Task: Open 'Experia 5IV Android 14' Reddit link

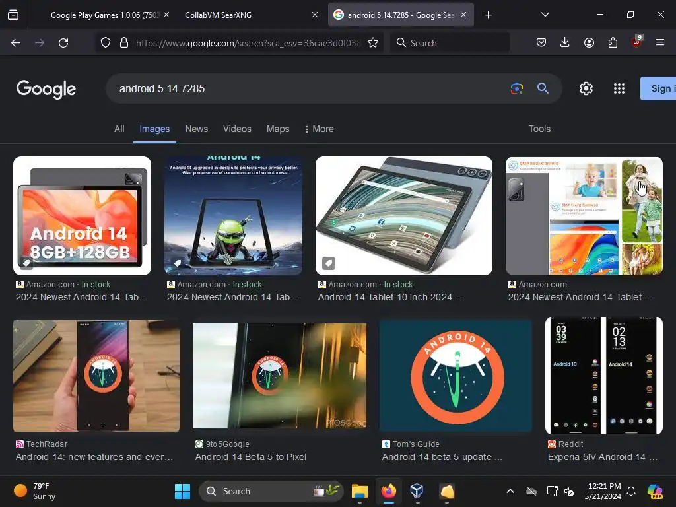Action: 603,457
